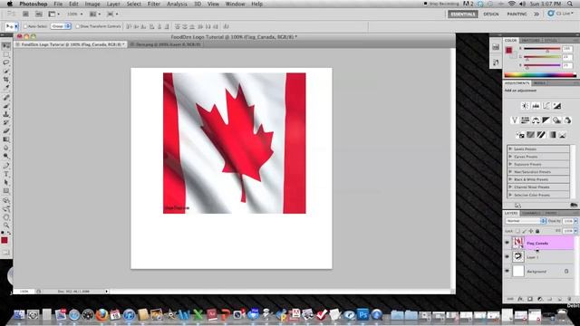Select the Zoom tool in the toolbox

pos(6,225)
